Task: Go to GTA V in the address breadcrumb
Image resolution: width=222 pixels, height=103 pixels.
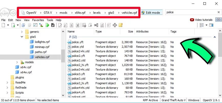Action: point(48,13)
